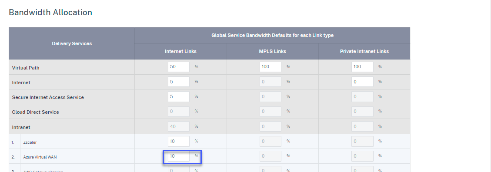Screen dimensions: 491x172
Task: Click the Private Intranet Links column header
Action: pos(364,51)
